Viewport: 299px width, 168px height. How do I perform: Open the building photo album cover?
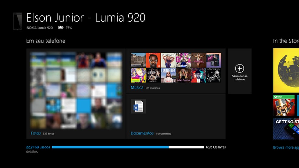click(138, 60)
